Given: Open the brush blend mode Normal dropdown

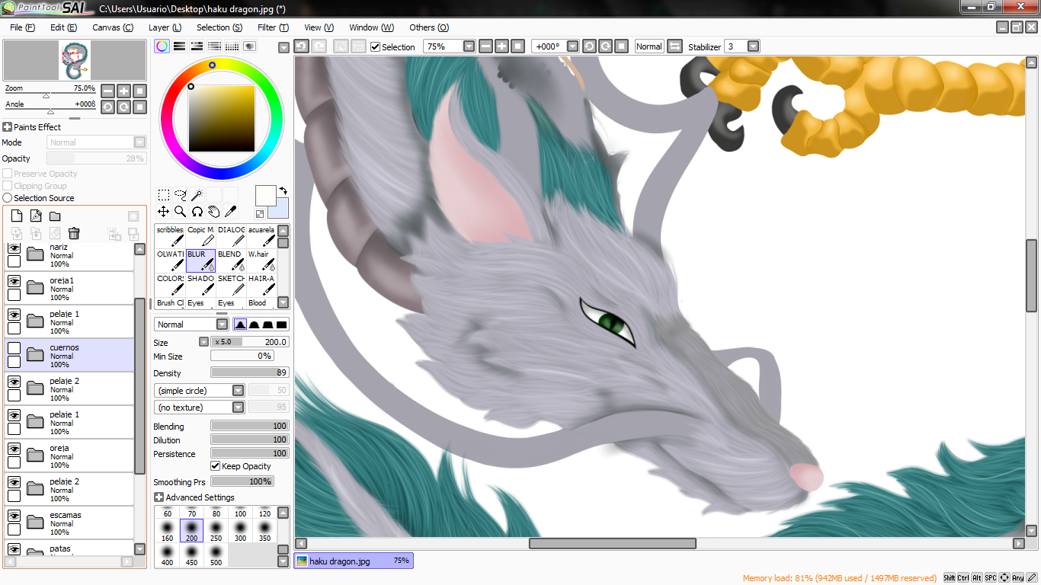Looking at the screenshot, I should point(222,324).
